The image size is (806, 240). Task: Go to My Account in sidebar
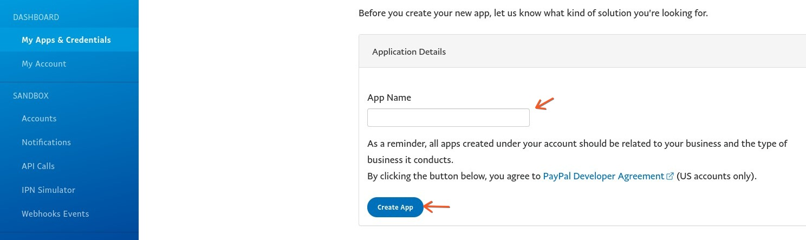(44, 64)
